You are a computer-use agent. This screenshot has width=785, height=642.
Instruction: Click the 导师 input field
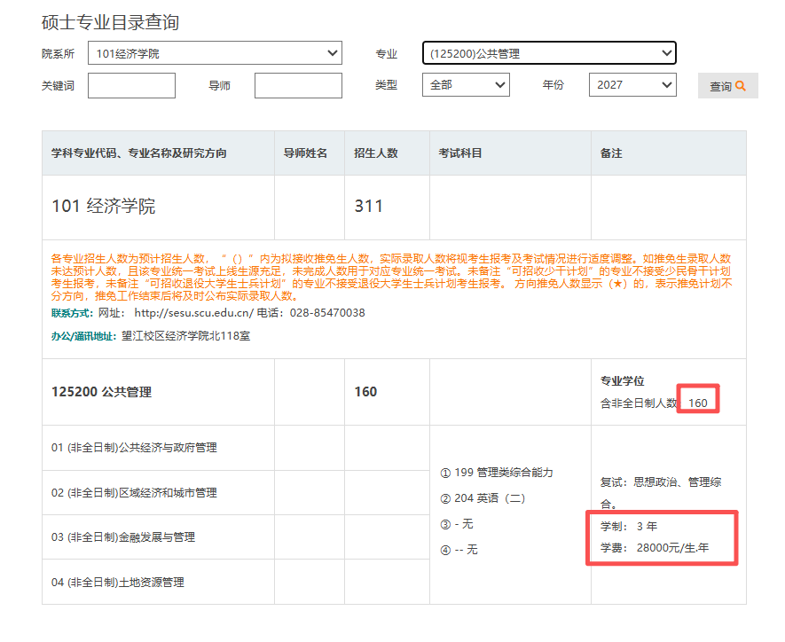tap(298, 85)
